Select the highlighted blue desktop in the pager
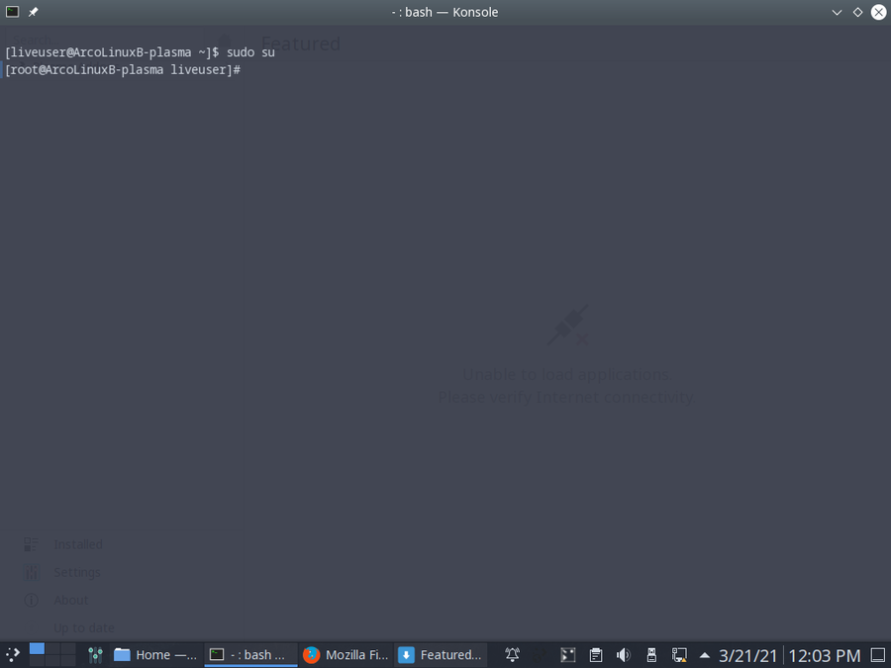Screen dimensions: 891x668 pos(37,648)
